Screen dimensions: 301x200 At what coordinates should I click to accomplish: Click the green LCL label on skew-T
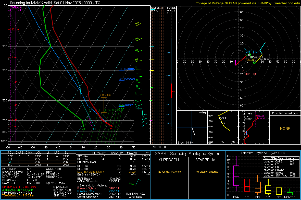pos(121,108)
